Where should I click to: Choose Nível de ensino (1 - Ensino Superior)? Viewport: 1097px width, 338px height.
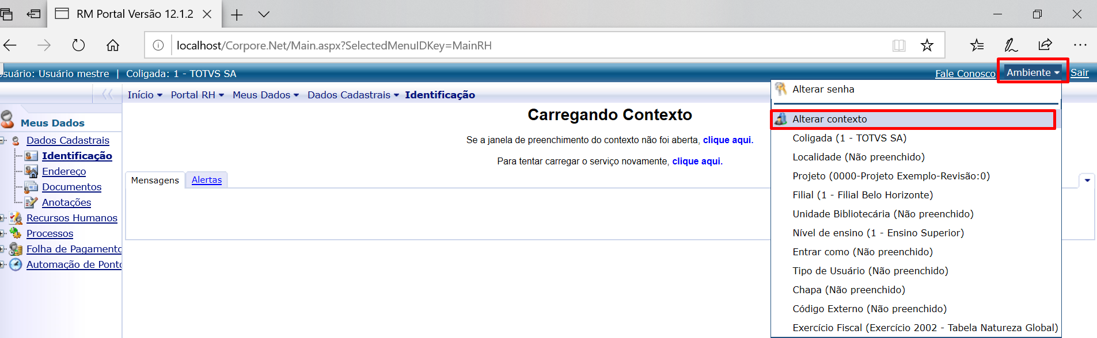[916, 233]
